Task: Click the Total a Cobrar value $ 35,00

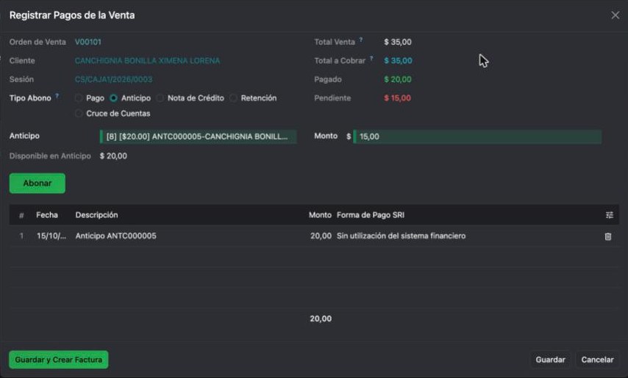Action: (x=398, y=61)
